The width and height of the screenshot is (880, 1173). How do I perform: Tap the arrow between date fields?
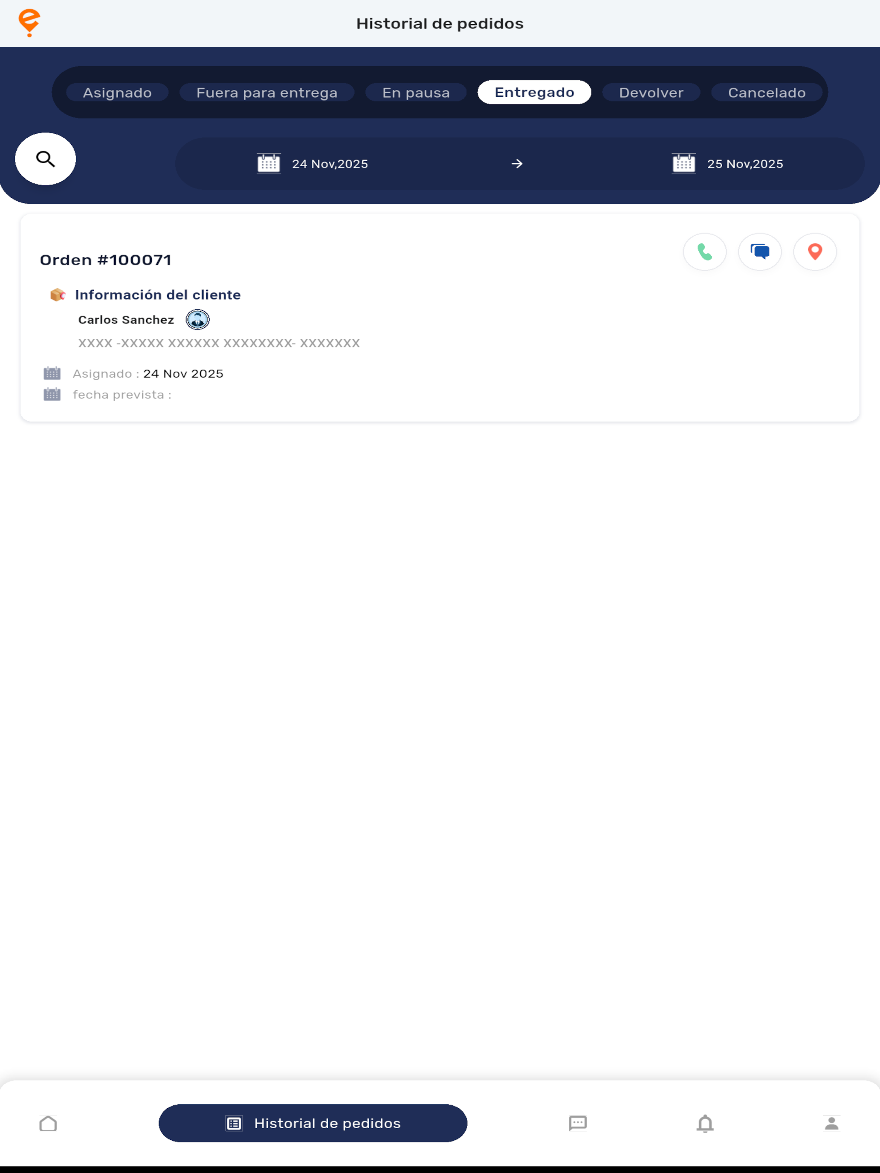pyautogui.click(x=517, y=164)
